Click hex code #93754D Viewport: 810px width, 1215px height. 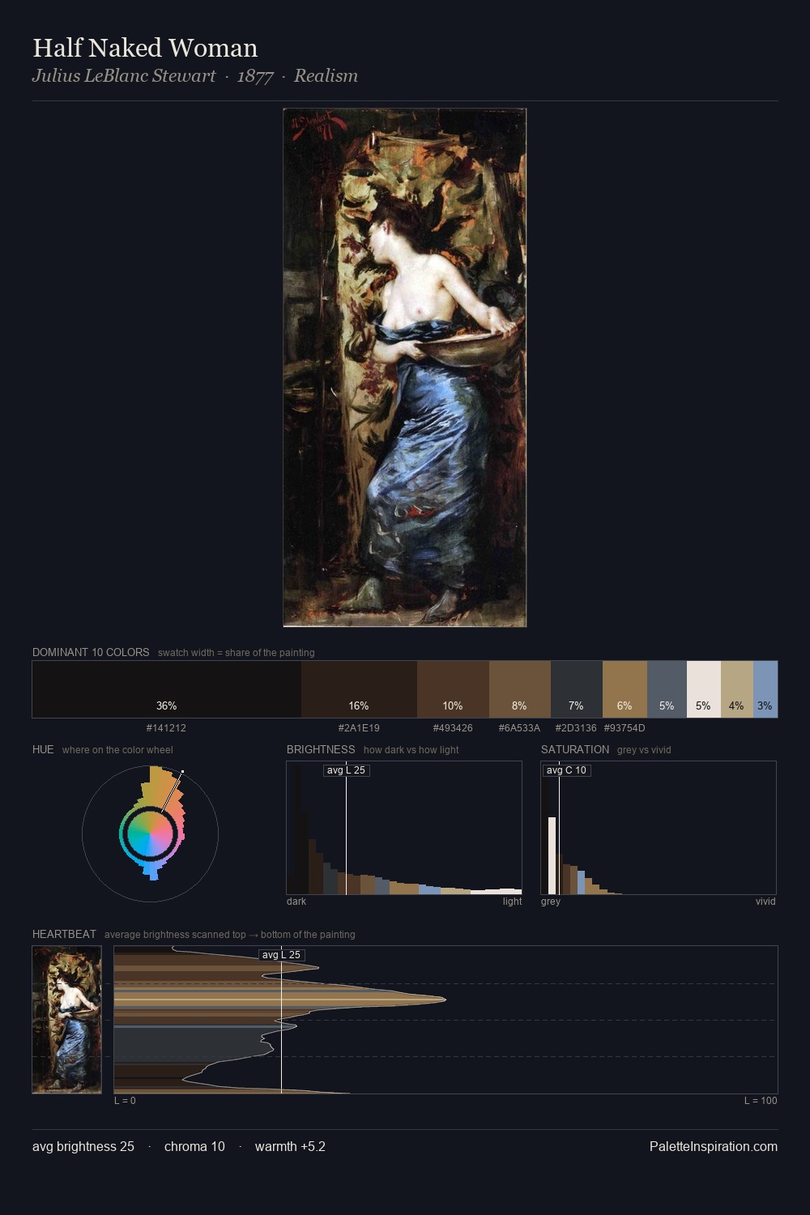coord(625,728)
